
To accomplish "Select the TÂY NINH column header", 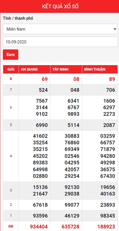I will point(66,69).
